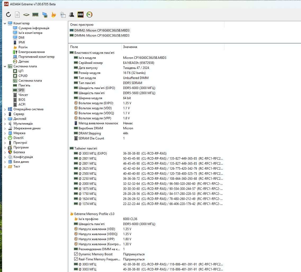This screenshot has width=301, height=272.
Task: Select the Безпека tree item
Action: pos(19,152)
